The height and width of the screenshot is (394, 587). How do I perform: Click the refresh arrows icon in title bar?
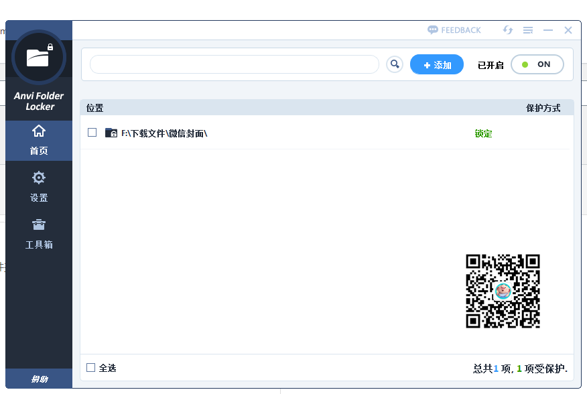(508, 30)
